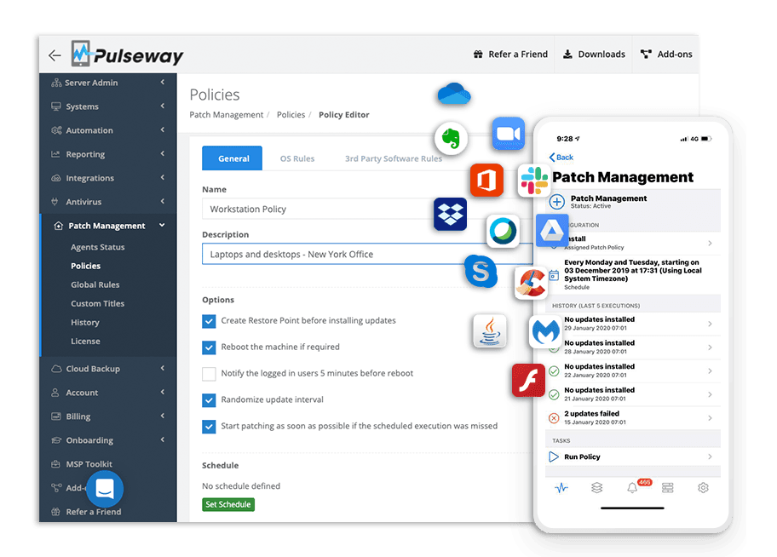Tap the phone schedule entry row
Image resolution: width=777 pixels, height=557 pixels.
coord(633,274)
